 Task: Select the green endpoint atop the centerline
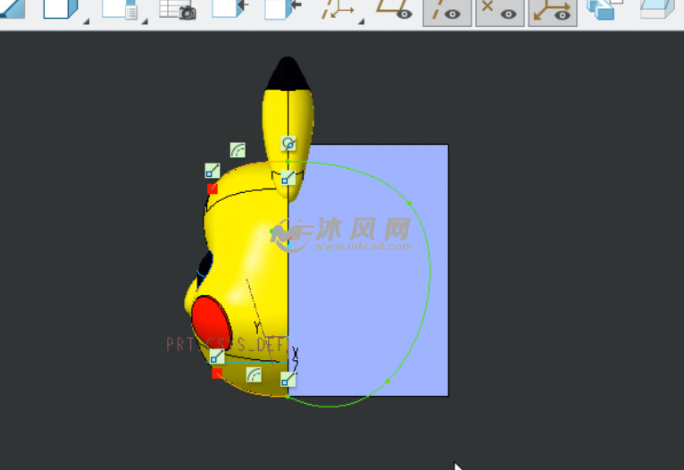[x=288, y=162]
